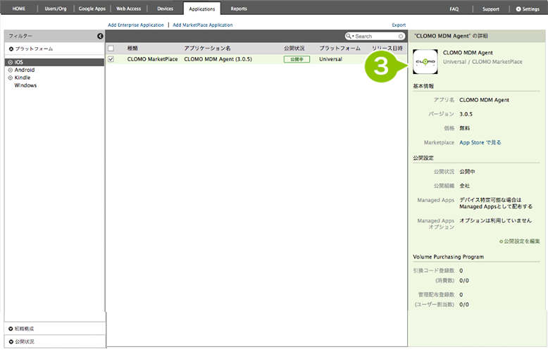This screenshot has width=548, height=352.
Task: Click Add Enterprise Application
Action: coord(136,25)
